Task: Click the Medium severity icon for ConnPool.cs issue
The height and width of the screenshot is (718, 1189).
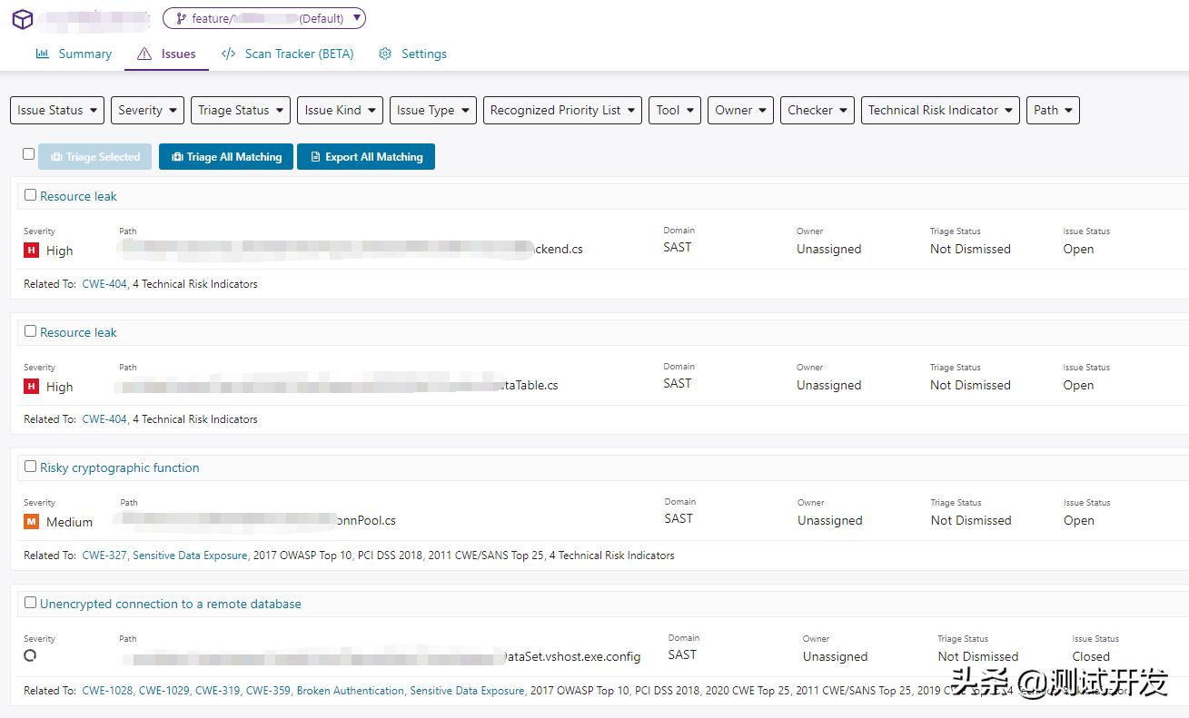Action: coord(32,522)
